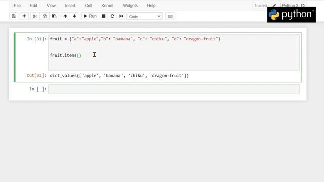Open the cell type dropdown showing Code
Image resolution: width=324 pixels, height=182 pixels.
tap(145, 16)
